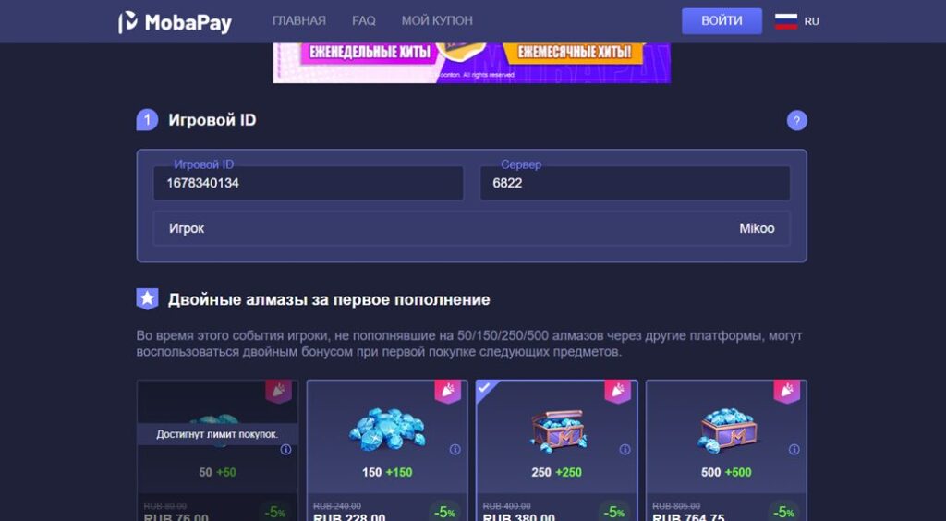Click the MobaPay logo
The height and width of the screenshot is (521, 946).
pos(175,22)
